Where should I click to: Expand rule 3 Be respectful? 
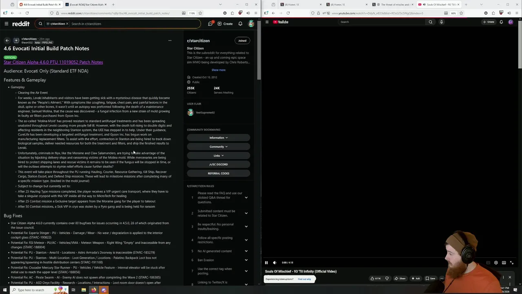point(246,227)
